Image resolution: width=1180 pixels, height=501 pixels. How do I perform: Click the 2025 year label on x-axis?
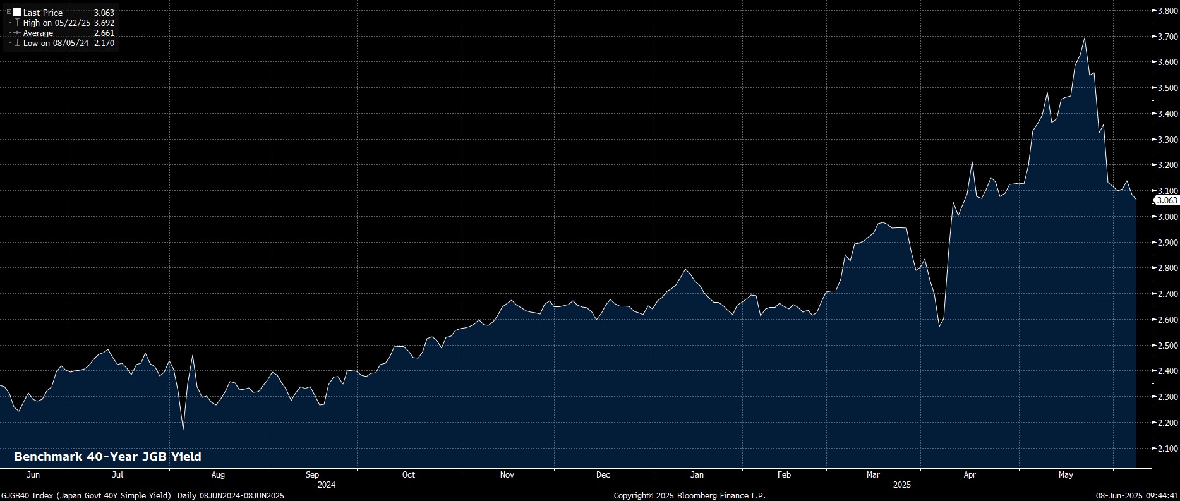pyautogui.click(x=901, y=485)
